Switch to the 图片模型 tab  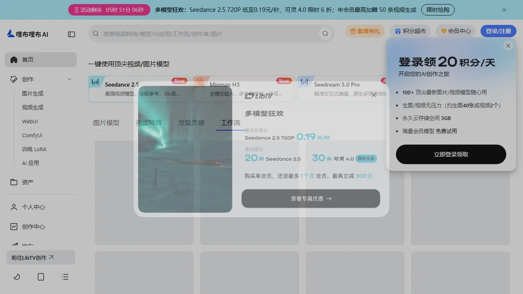coord(106,122)
